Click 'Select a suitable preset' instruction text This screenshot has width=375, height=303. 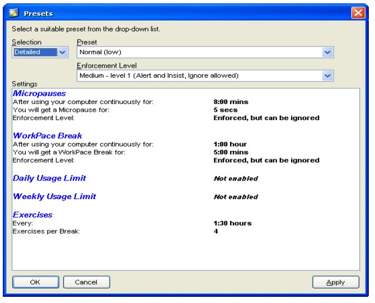(x=86, y=29)
